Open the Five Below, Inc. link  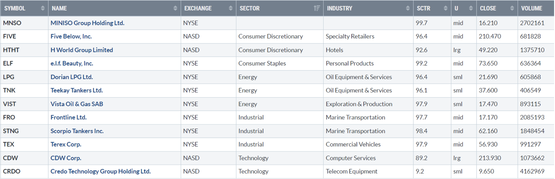click(71, 36)
